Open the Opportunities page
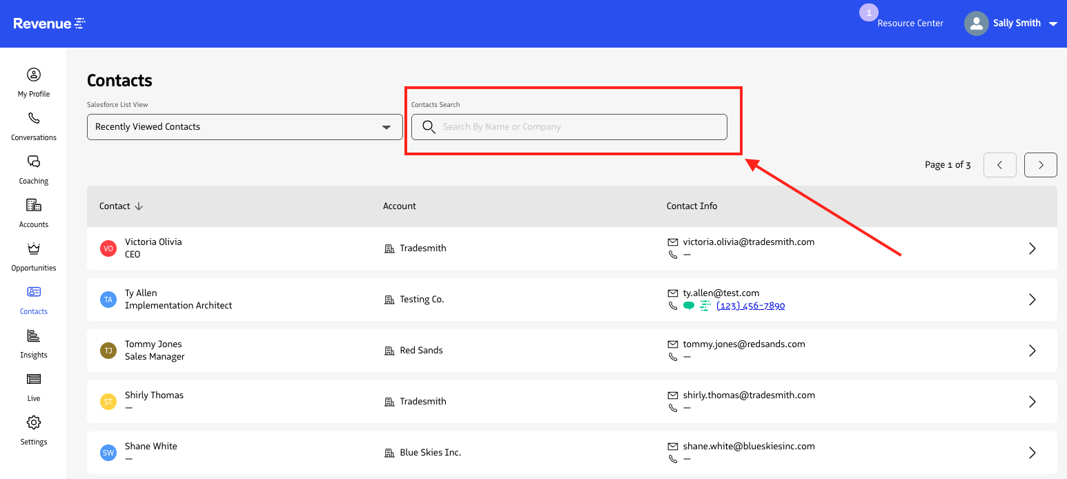Image resolution: width=1067 pixels, height=479 pixels. tap(33, 255)
